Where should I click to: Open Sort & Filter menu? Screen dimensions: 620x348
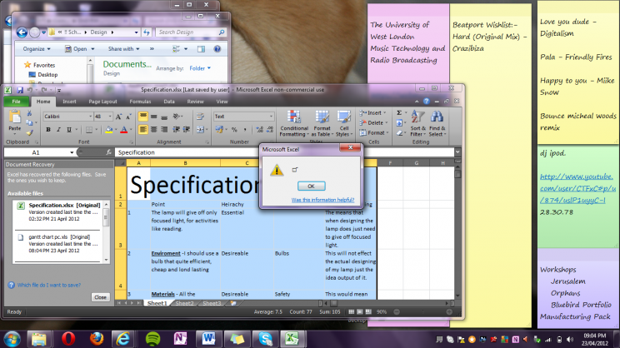[418, 124]
